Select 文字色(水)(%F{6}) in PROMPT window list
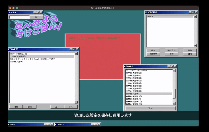Viewport: 209px width, 132px height. [x=149, y=89]
